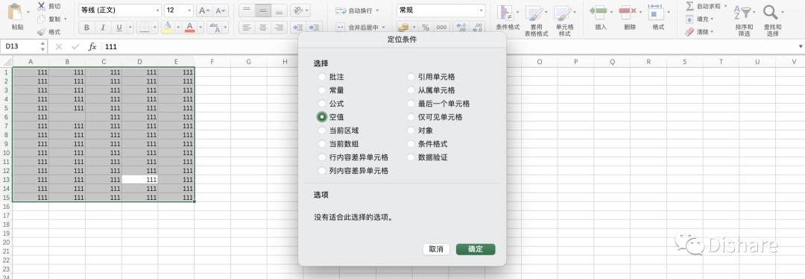
Task: Select the 行内容差异单元格 radio option
Action: (321, 157)
